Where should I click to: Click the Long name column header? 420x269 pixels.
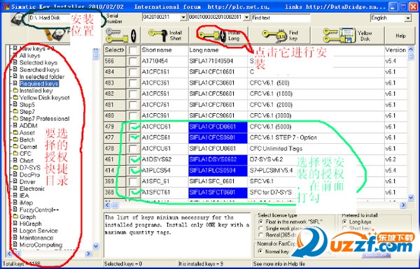point(218,50)
